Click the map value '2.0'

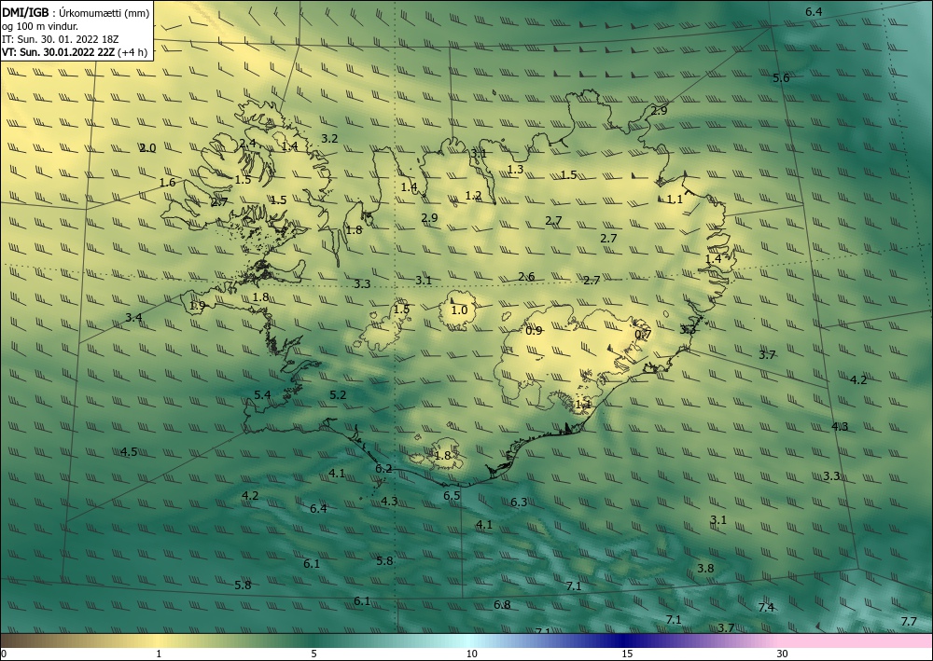(147, 148)
